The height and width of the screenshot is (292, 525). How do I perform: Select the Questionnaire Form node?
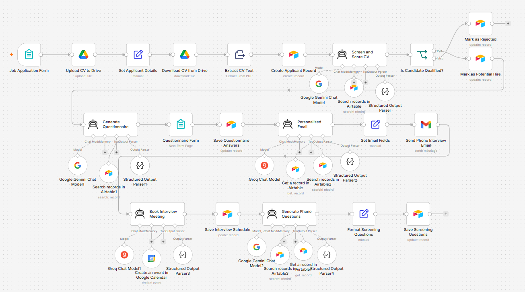point(181,125)
